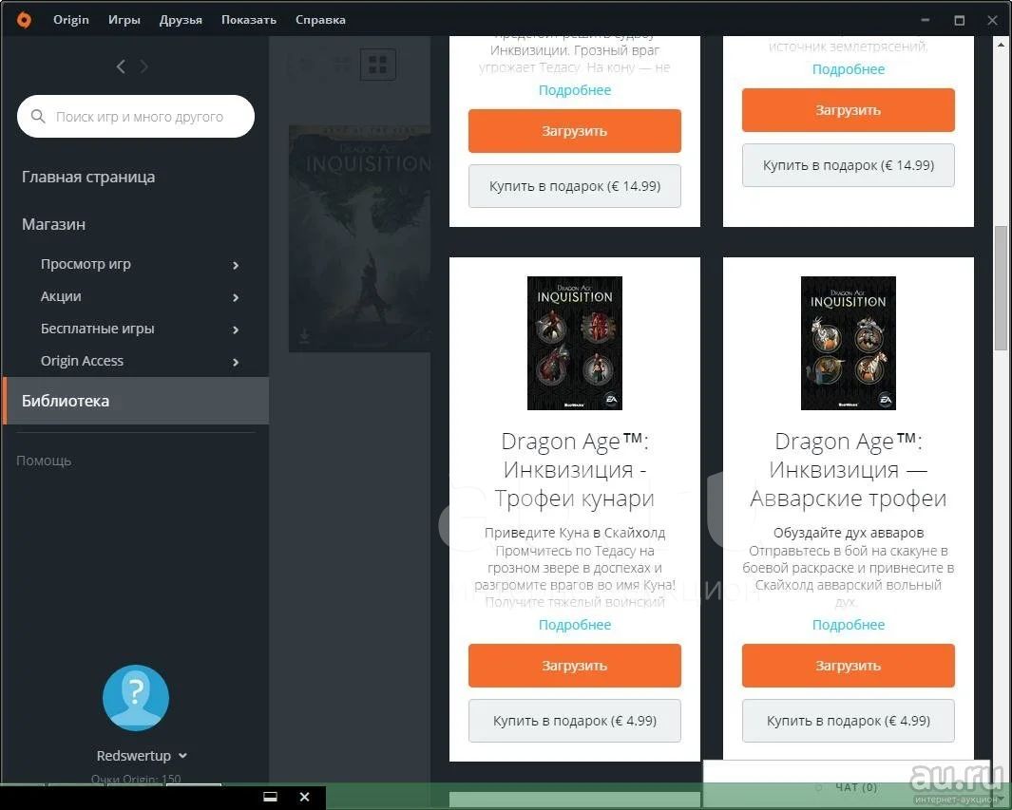The height and width of the screenshot is (810, 1012).
Task: Download Авварские трофеи with Загрузить
Action: (848, 666)
